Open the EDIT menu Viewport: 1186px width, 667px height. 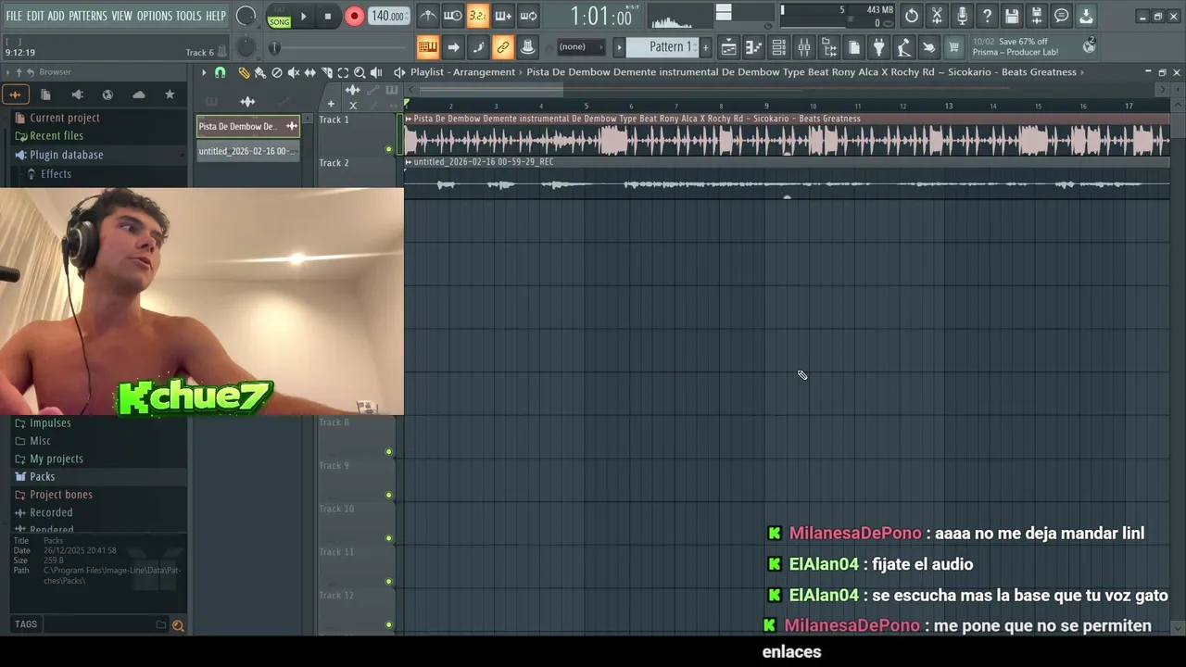coord(35,16)
